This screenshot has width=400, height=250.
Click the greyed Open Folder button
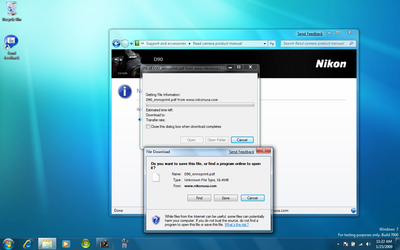pos(217,140)
